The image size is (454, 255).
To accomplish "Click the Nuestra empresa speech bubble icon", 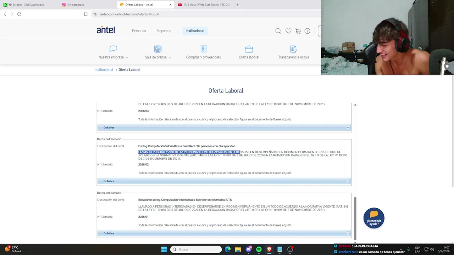I will [x=113, y=49].
